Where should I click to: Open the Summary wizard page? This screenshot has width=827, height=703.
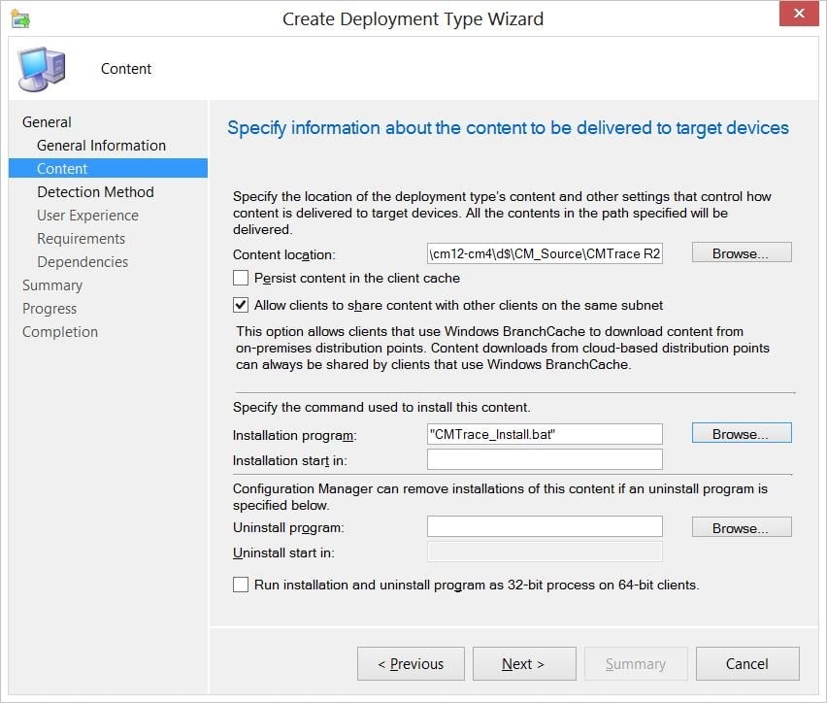[52, 285]
